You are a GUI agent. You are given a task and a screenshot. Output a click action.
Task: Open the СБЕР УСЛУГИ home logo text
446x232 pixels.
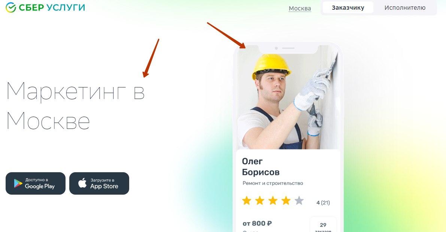click(x=52, y=7)
